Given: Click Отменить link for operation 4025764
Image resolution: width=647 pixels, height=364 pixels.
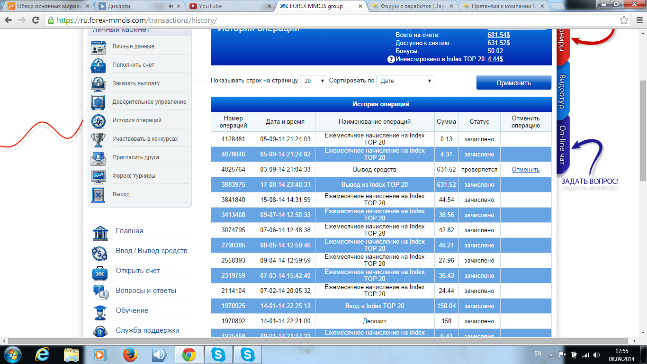Looking at the screenshot, I should [x=525, y=170].
